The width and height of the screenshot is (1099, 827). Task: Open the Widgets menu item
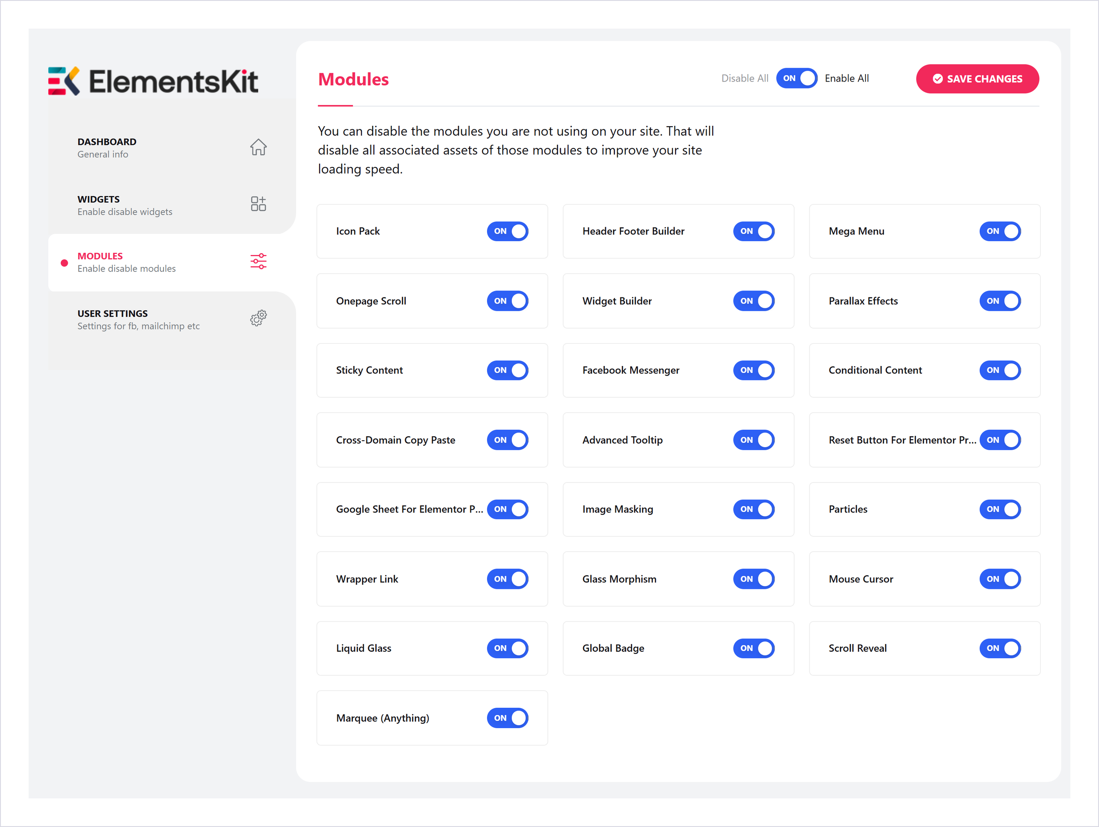point(172,205)
